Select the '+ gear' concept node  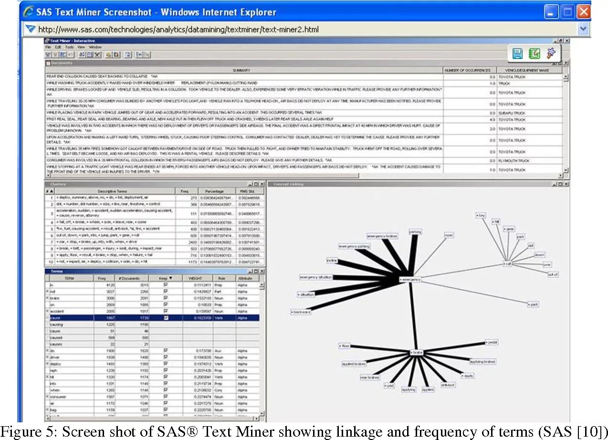coord(509,229)
